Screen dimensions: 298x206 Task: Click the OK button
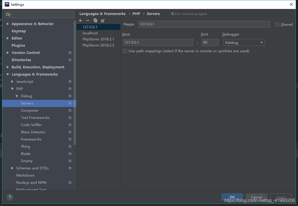point(232,197)
